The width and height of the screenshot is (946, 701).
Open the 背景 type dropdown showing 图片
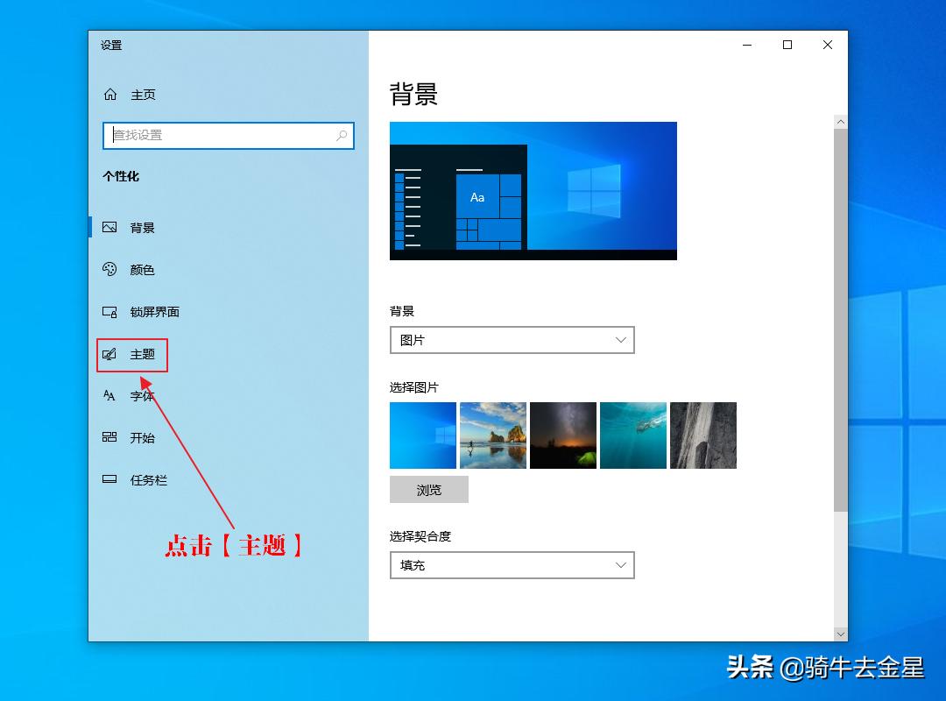tap(512, 340)
